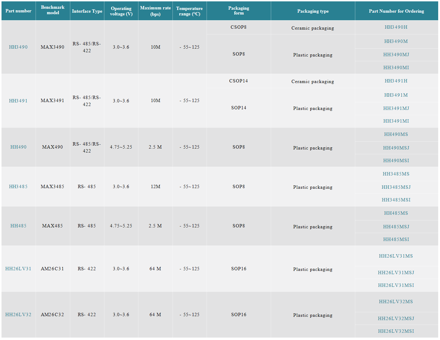Open the HH3490 part number link
Image resolution: width=440 pixels, height=340 pixels.
[18, 47]
